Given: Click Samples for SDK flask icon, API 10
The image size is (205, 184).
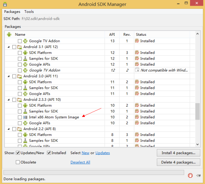Looking at the screenshot, I should click(x=25, y=111).
